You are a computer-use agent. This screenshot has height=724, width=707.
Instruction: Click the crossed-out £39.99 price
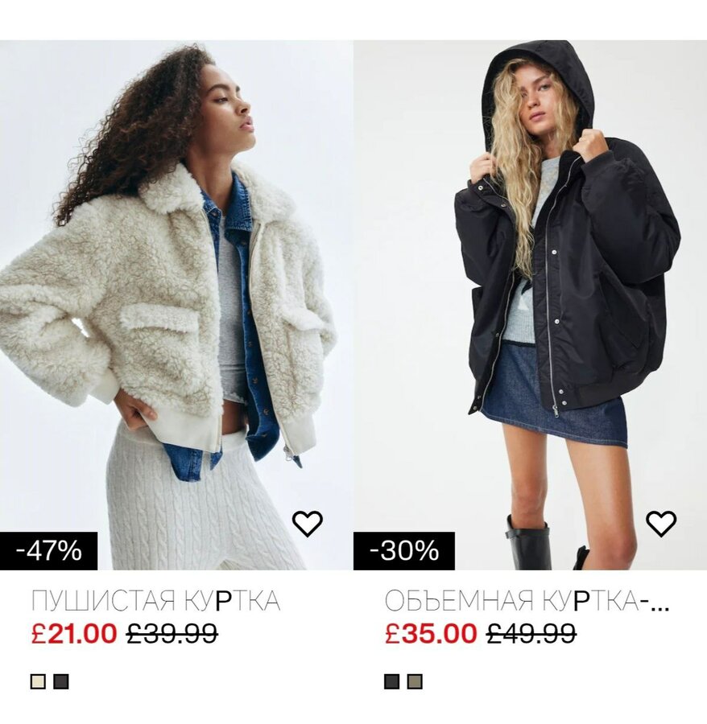(x=172, y=633)
